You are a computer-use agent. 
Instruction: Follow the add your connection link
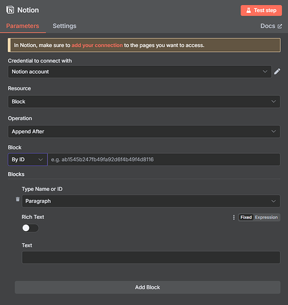point(97,45)
